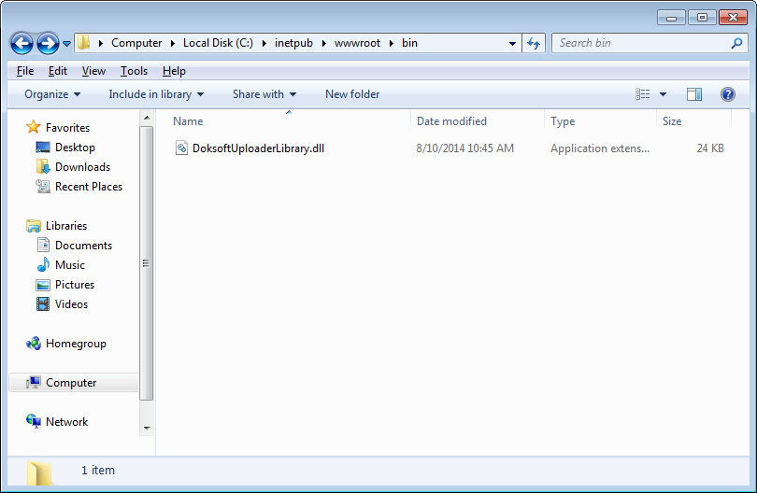Viewport: 757px width, 493px height.
Task: Toggle the preview pane button
Action: (x=693, y=94)
